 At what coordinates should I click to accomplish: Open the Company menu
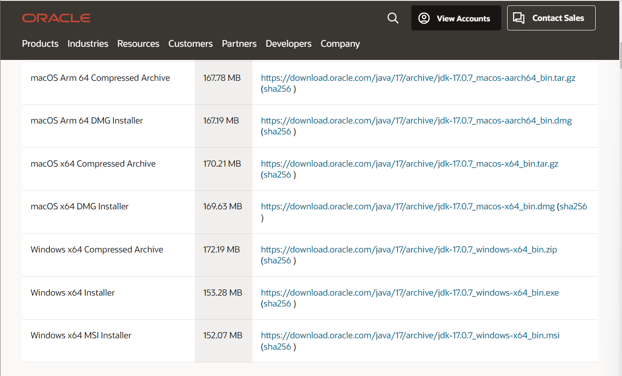point(340,44)
